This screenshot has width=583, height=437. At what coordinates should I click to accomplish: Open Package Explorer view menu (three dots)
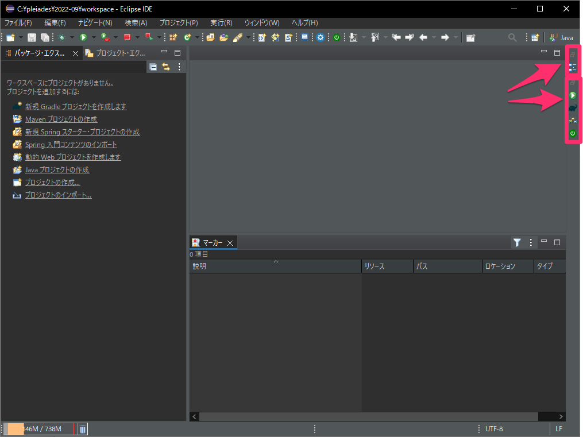(x=179, y=67)
